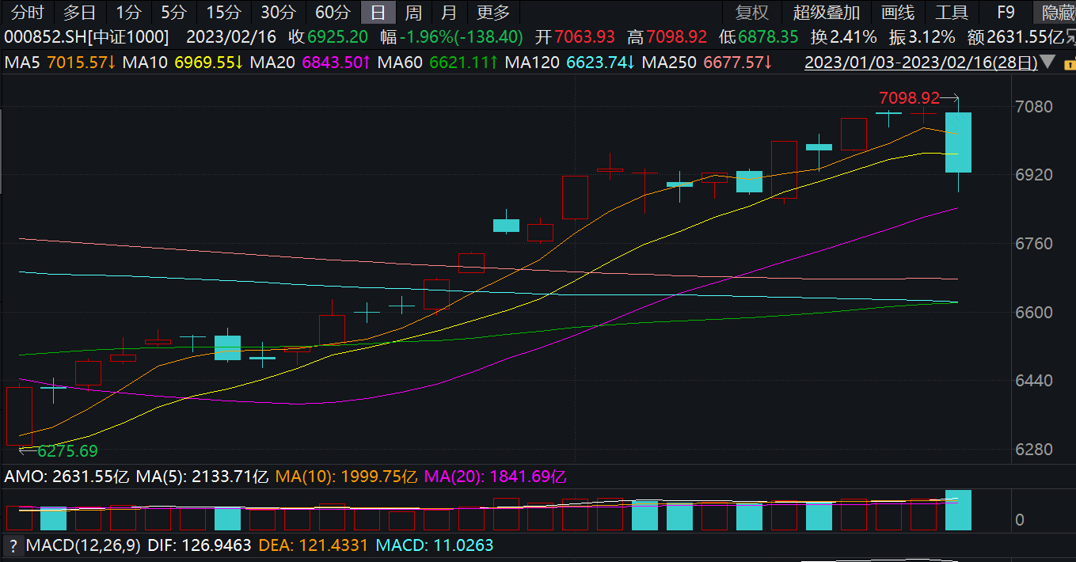The width and height of the screenshot is (1076, 562).
Task: Click the lock icon beside the date range
Action: [1069, 63]
